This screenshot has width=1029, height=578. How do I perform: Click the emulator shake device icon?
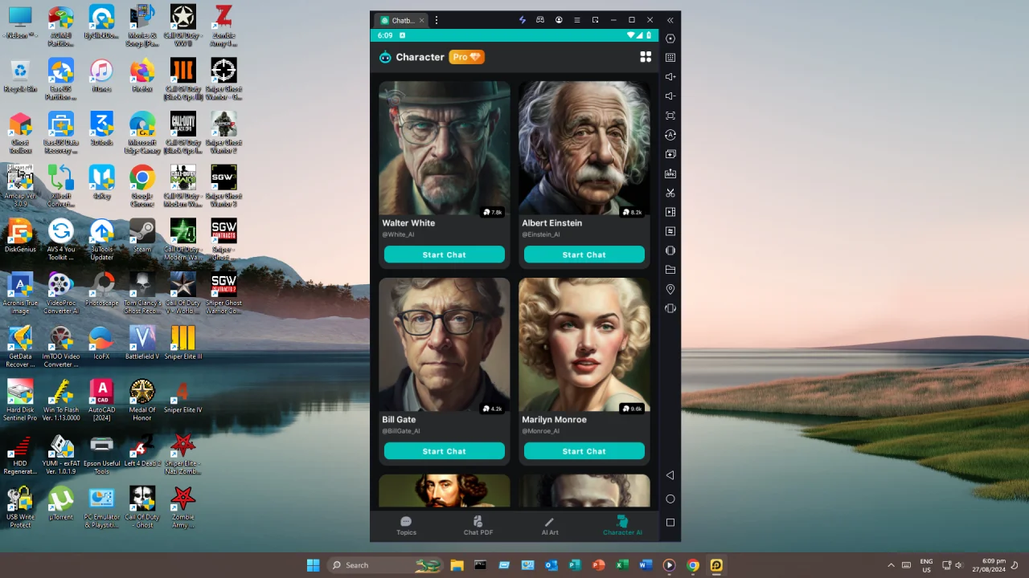670,308
